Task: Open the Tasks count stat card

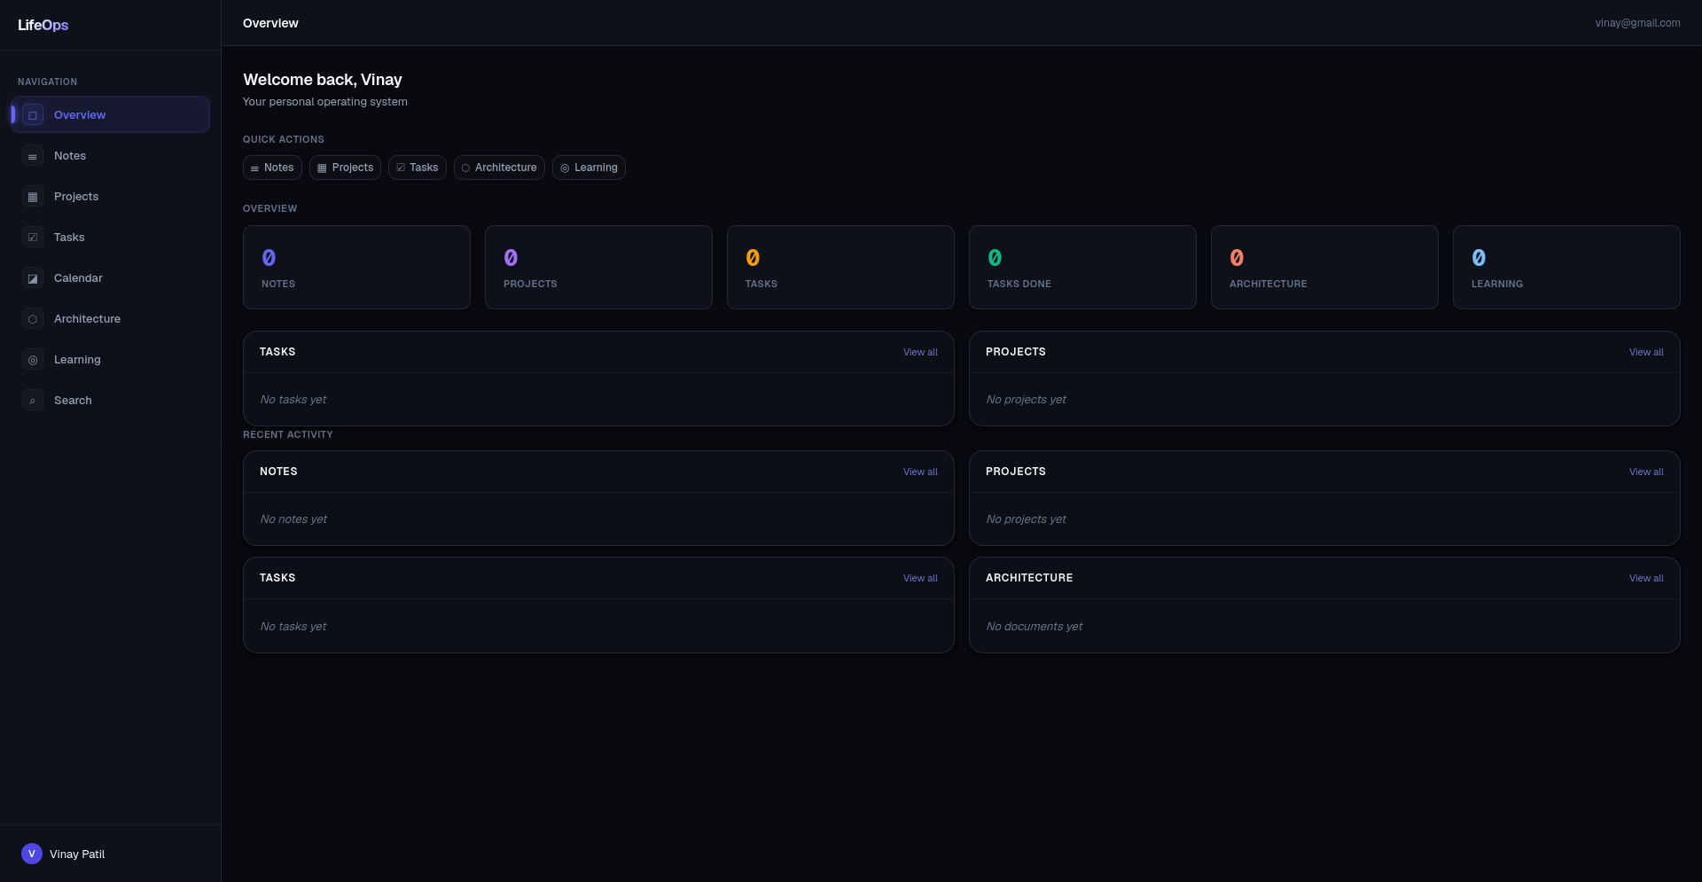Action: [840, 268]
